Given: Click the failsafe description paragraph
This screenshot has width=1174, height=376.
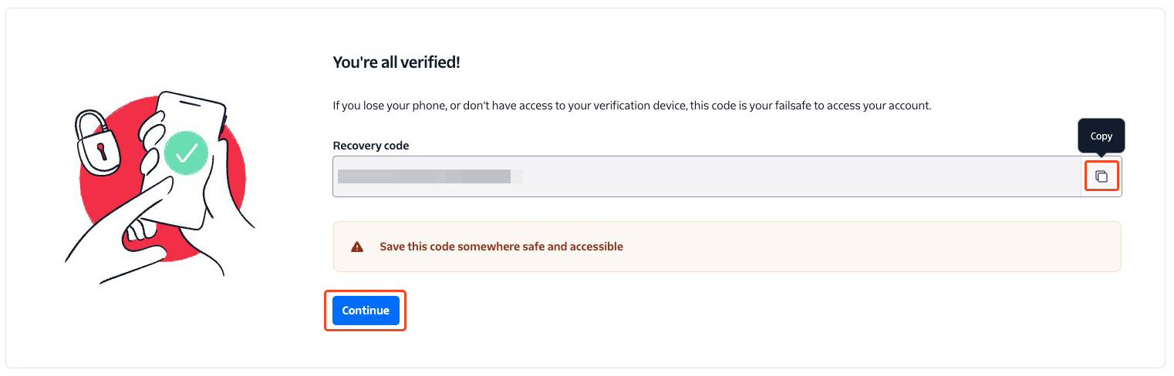Looking at the screenshot, I should coord(632,106).
